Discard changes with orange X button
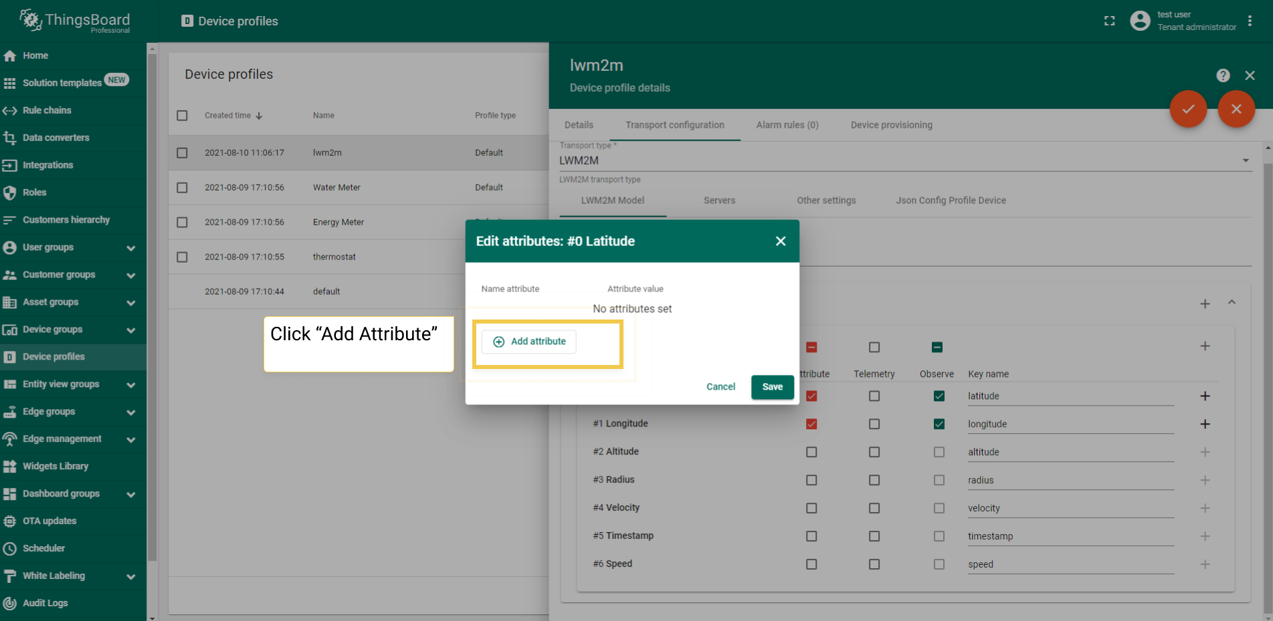Viewport: 1273px width, 621px height. tap(1236, 108)
